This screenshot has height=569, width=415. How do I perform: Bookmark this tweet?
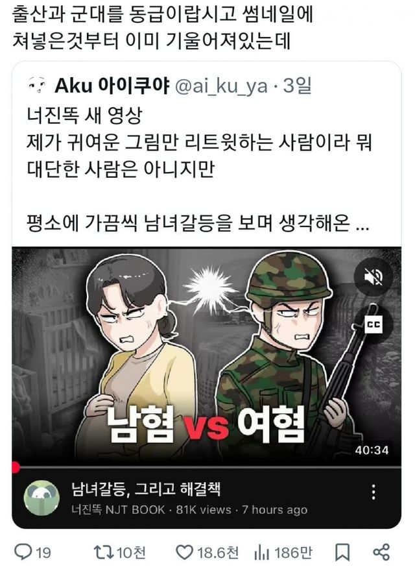[x=342, y=553]
